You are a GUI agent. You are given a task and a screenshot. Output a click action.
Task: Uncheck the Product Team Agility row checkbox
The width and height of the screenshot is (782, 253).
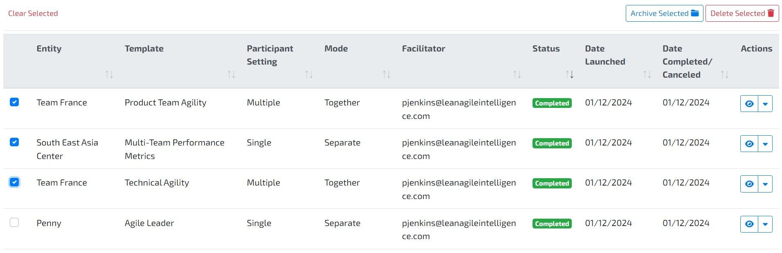coord(14,102)
